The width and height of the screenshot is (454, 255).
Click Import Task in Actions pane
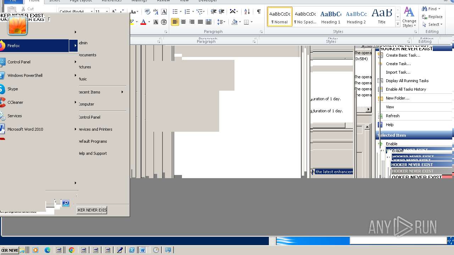(398, 72)
